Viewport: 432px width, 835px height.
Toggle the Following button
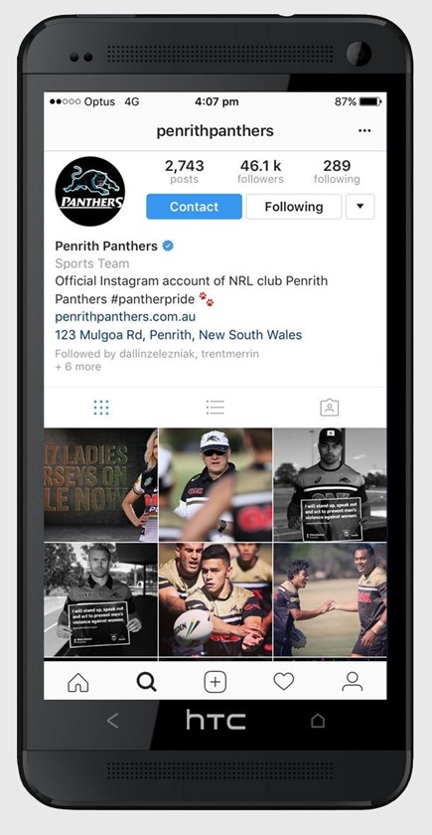tap(294, 207)
